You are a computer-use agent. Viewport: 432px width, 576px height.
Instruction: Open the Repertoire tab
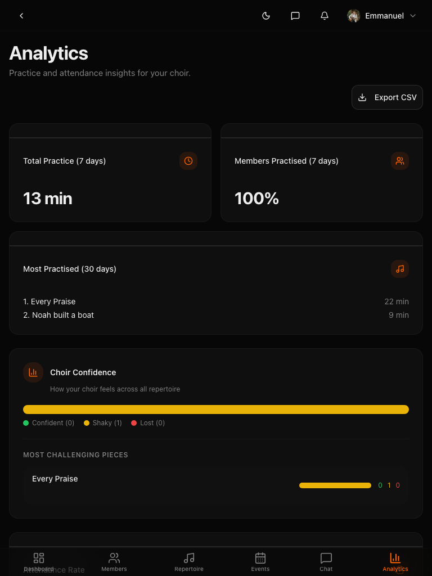coord(189,561)
